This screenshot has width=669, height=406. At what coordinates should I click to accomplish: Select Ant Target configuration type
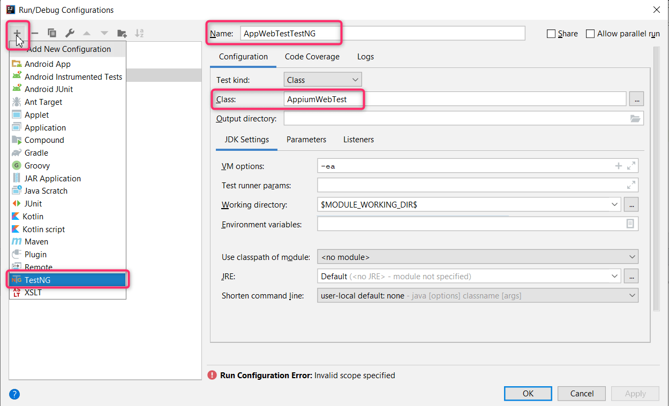pos(67,102)
